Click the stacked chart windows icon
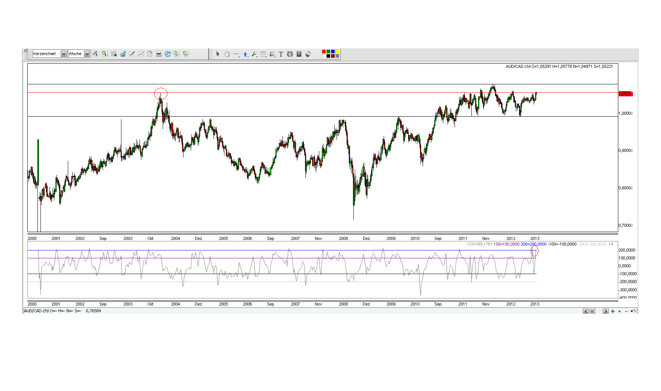 (141, 54)
